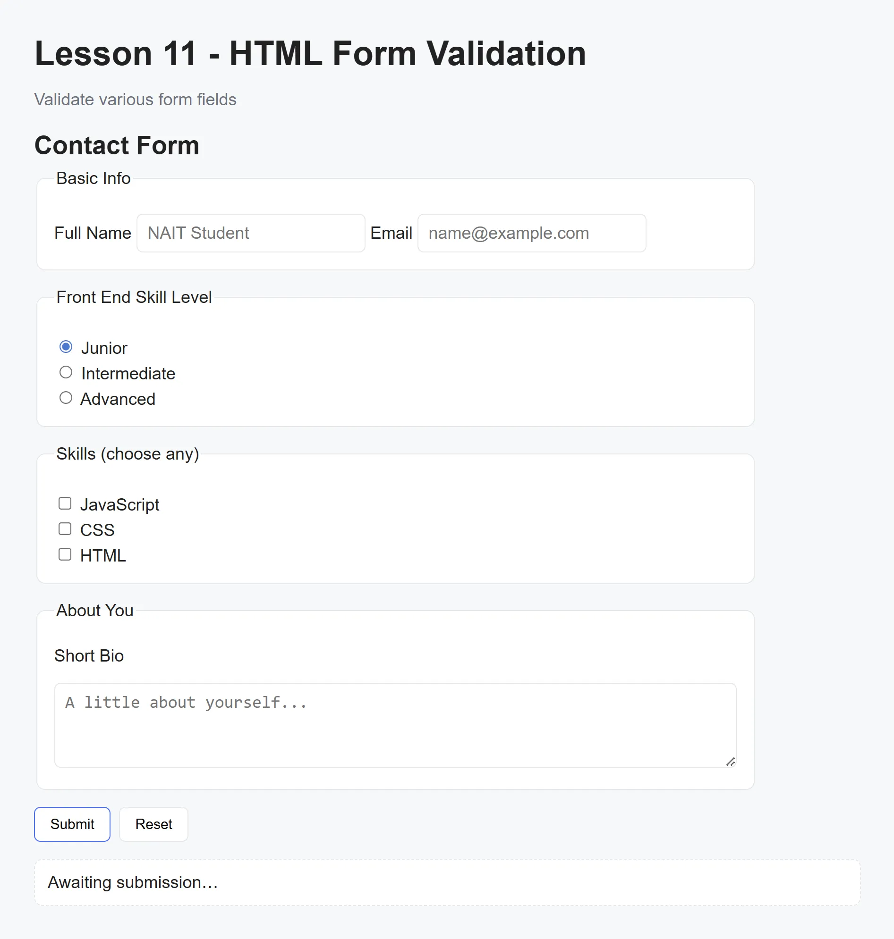Click the JavaScript label text

[120, 504]
